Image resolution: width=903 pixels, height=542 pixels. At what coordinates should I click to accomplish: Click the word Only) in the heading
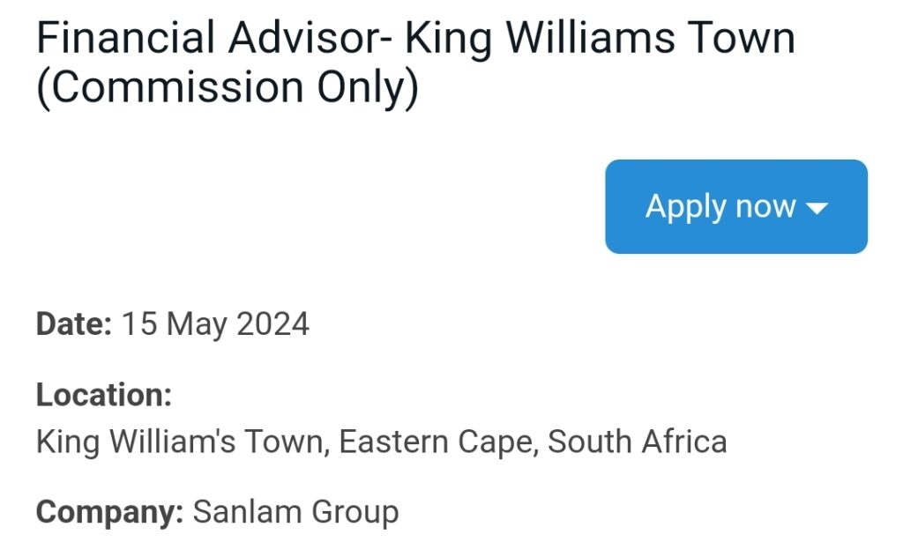368,88
